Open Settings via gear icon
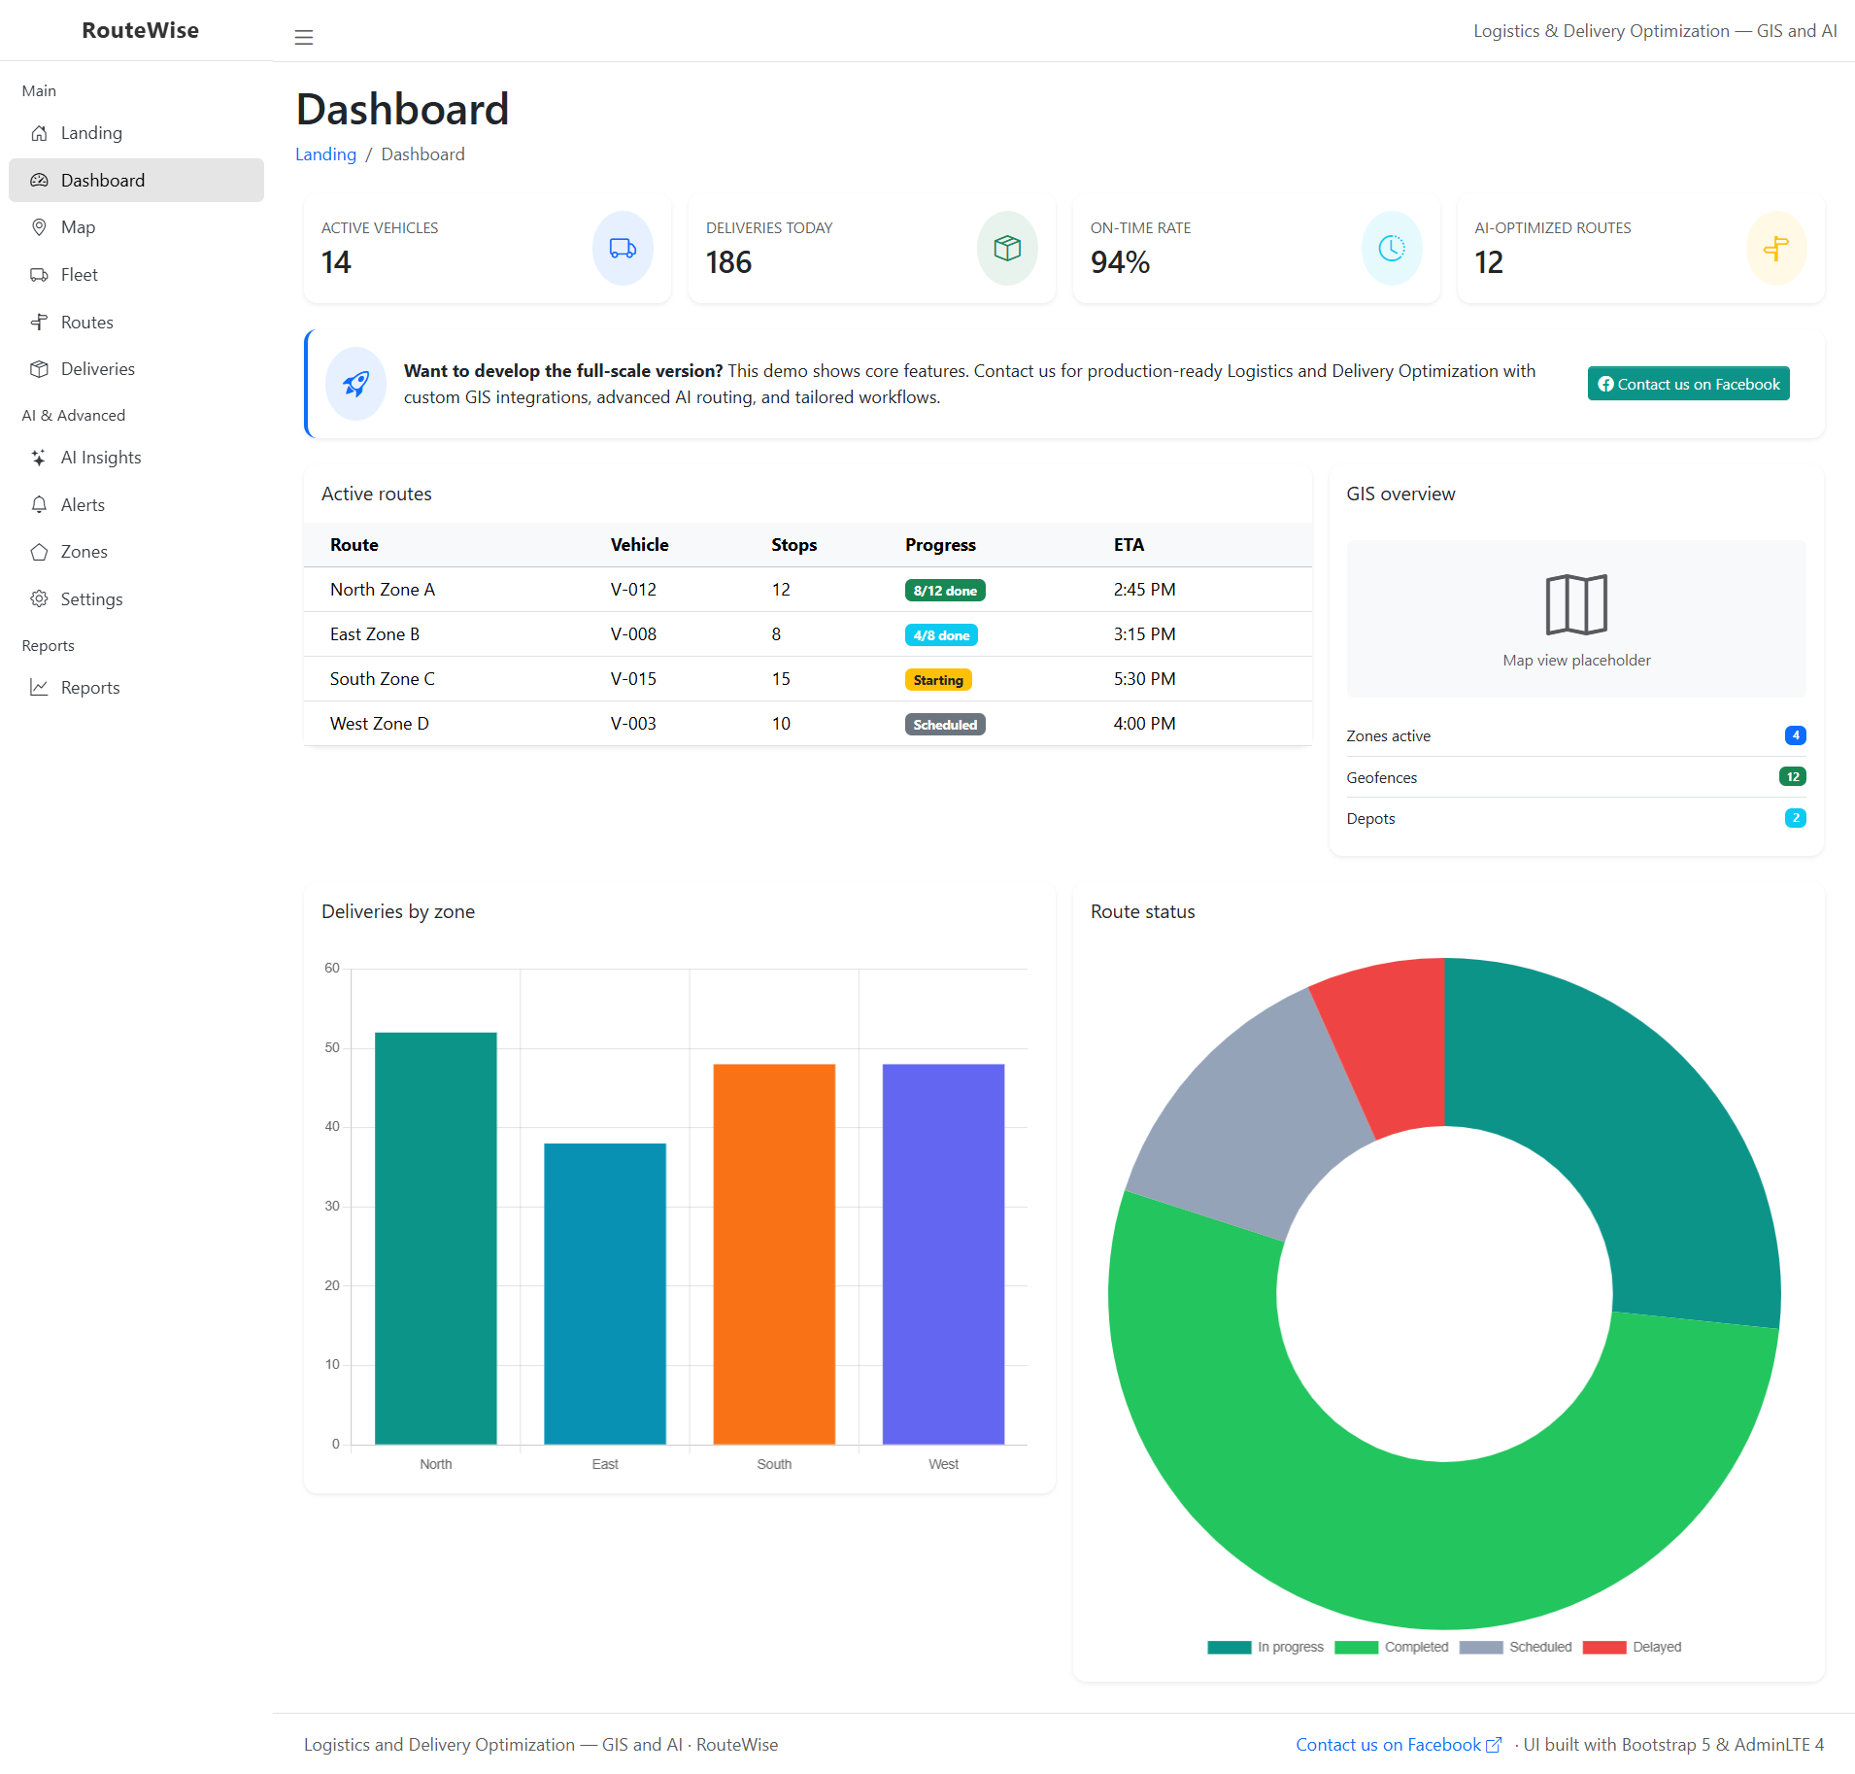 click(x=40, y=598)
